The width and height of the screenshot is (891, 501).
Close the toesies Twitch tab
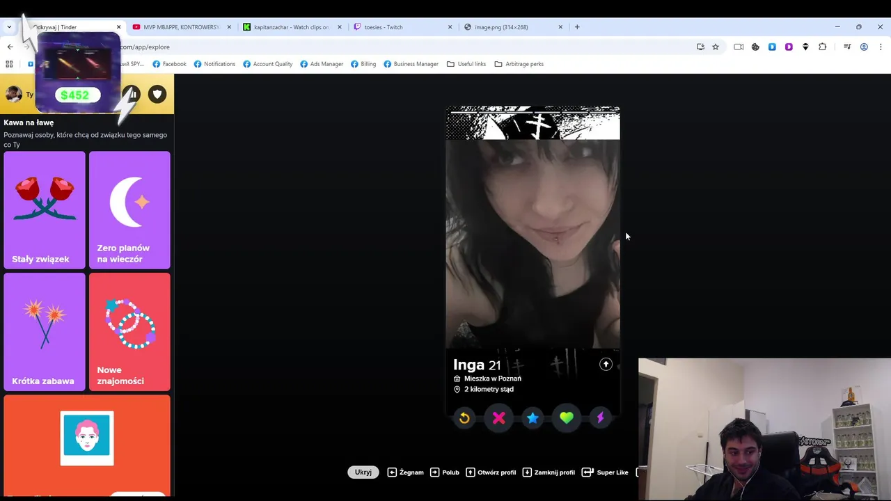coord(450,27)
